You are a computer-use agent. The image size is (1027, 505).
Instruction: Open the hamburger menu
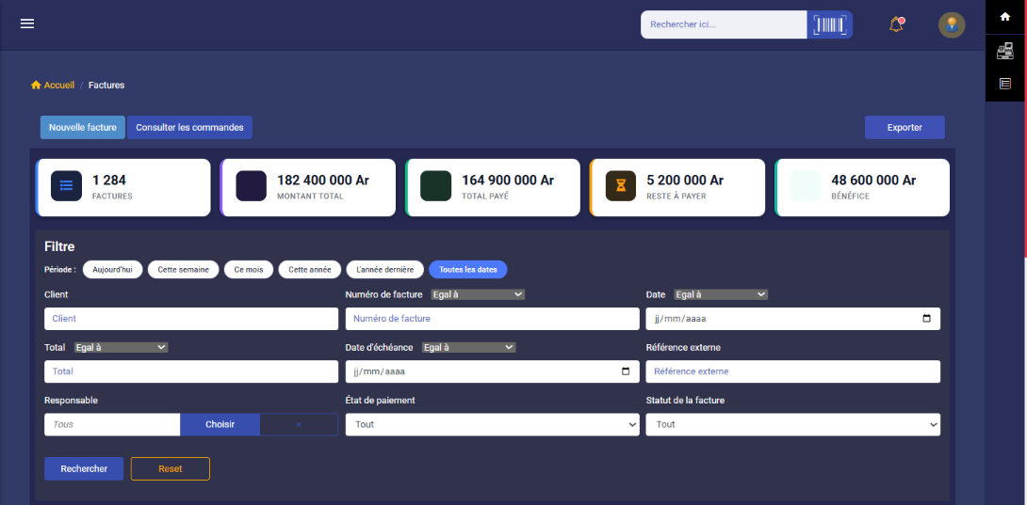pos(27,24)
